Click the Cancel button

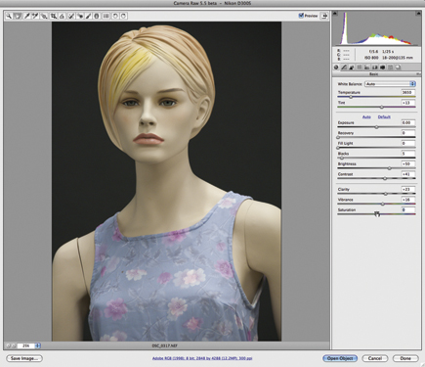(375, 358)
